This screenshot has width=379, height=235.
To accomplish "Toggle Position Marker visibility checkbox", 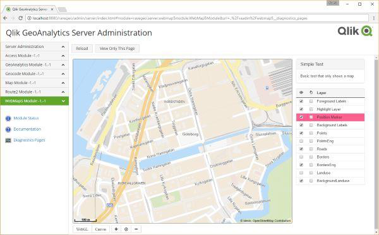I will pyautogui.click(x=301, y=117).
